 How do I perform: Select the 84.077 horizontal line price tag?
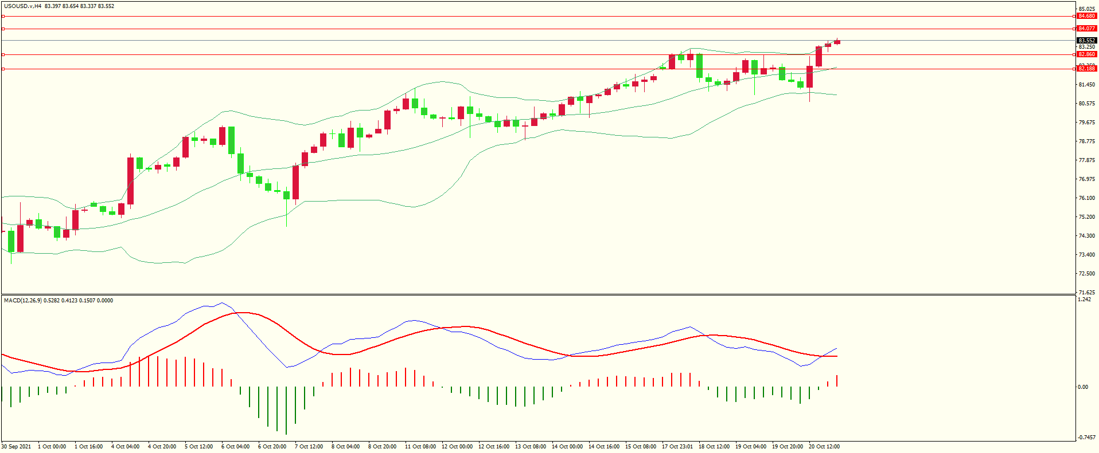pyautogui.click(x=1086, y=29)
